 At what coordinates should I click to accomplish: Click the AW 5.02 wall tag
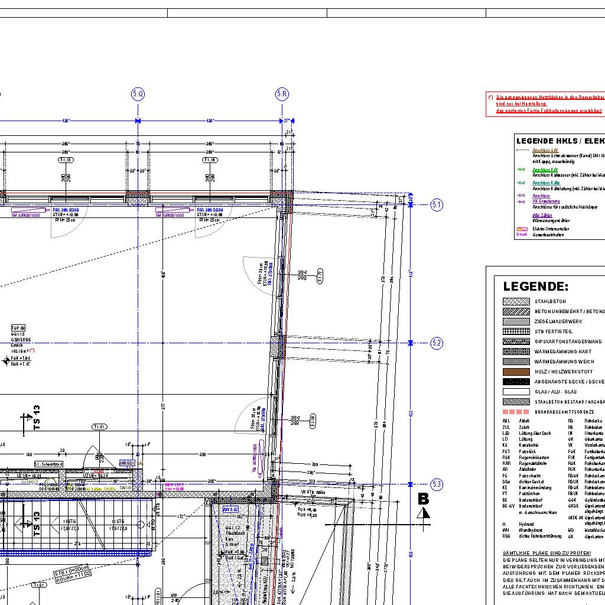click(230, 509)
